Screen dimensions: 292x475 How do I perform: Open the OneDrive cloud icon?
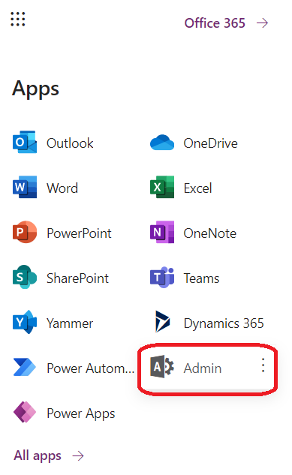(x=162, y=143)
